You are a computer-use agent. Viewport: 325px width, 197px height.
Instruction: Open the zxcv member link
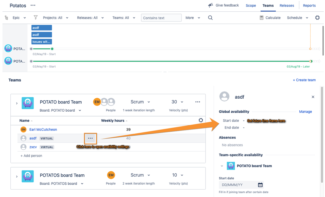(x=33, y=147)
